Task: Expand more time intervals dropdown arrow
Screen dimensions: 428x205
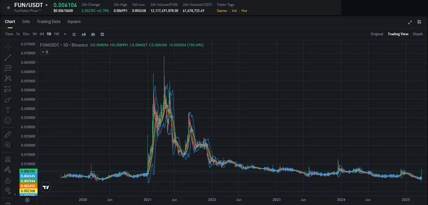Action: click(x=65, y=34)
